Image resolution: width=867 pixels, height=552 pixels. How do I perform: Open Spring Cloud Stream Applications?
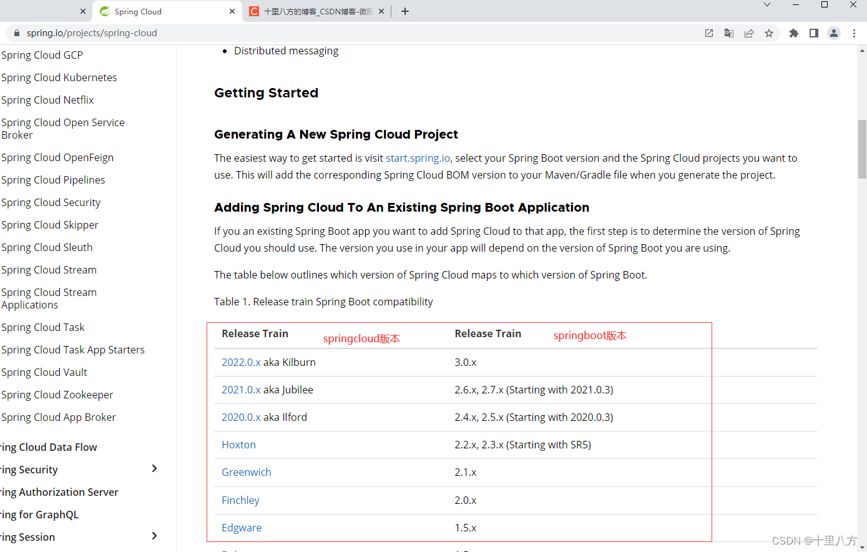click(x=49, y=298)
